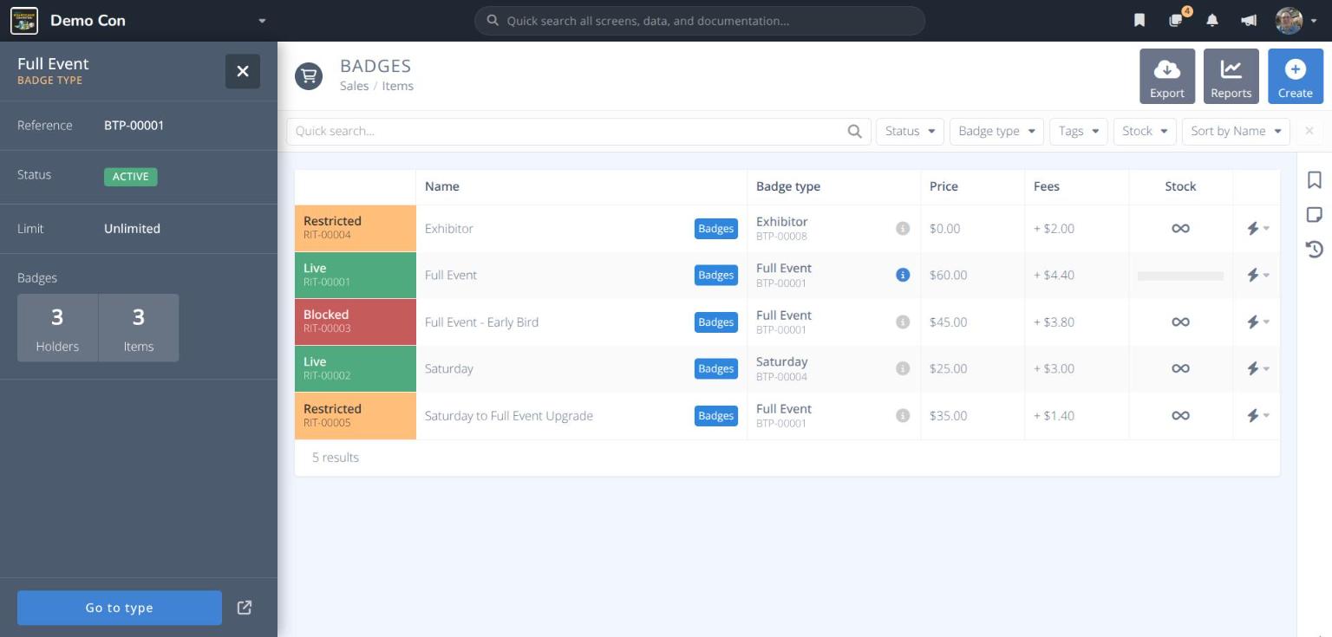Close the Full Event badge type panel
This screenshot has height=637, width=1332.
point(243,71)
